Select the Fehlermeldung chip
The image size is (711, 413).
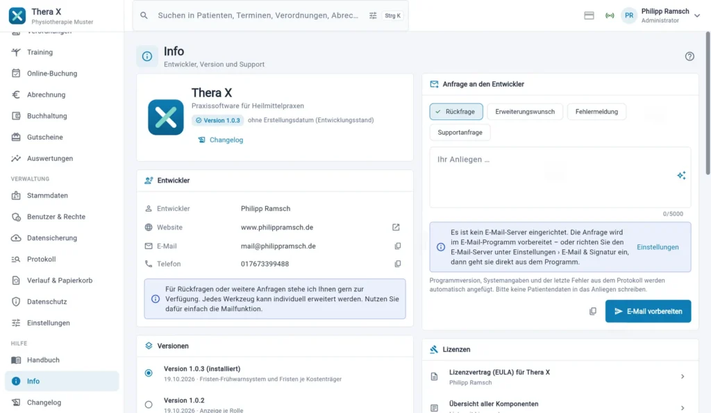click(x=596, y=112)
